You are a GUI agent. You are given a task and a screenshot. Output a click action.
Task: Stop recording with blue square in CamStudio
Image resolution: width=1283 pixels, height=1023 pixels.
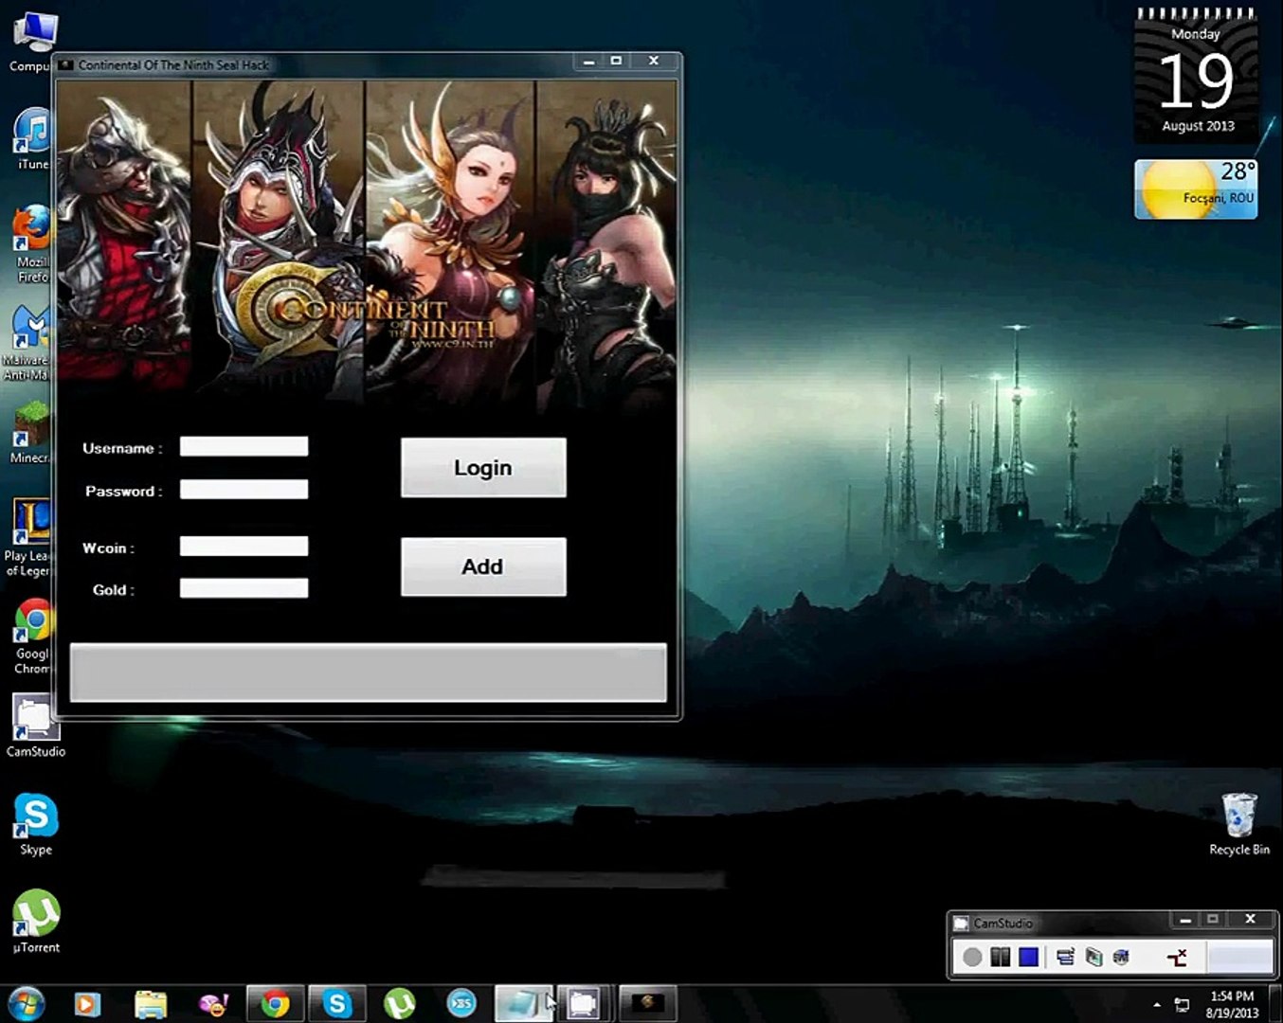[x=1028, y=957]
